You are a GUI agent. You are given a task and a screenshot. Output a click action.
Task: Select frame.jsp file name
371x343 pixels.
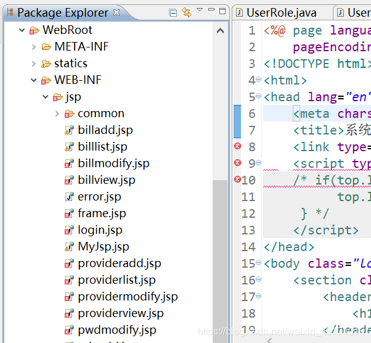click(102, 213)
